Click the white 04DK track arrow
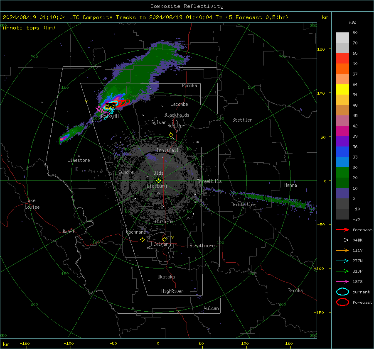374x349 pixels. point(342,240)
